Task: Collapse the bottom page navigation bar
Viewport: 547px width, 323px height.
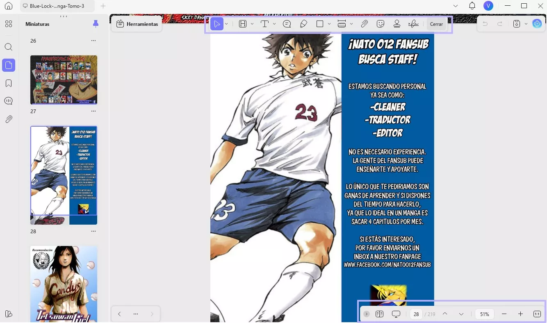Action: 367,314
